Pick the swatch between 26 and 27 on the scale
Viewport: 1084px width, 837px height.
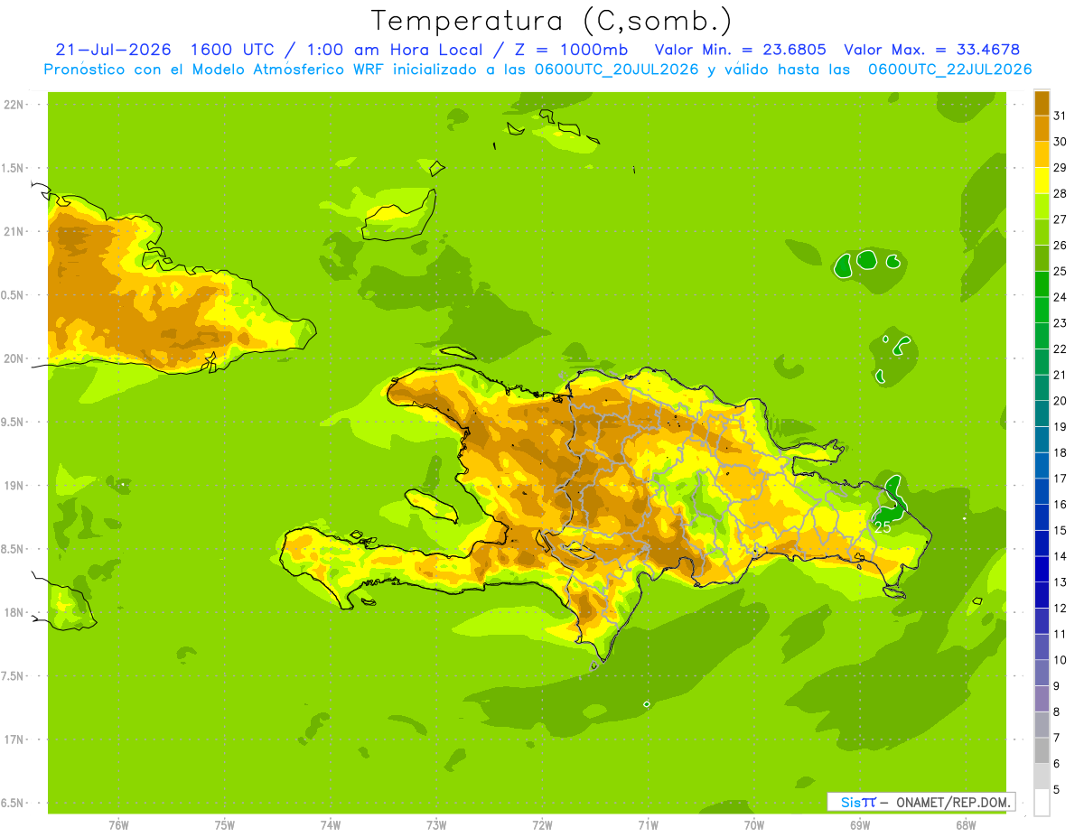tap(1042, 232)
